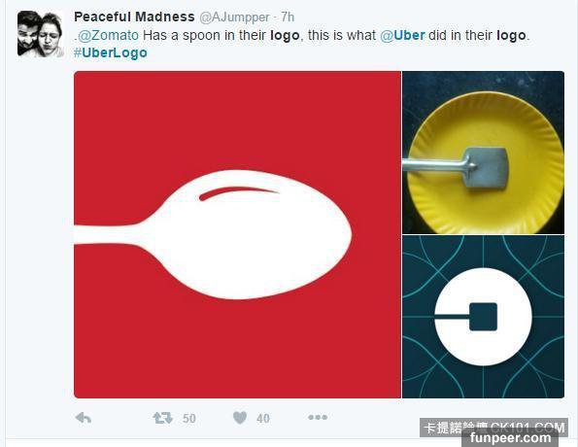The image size is (578, 447).
Task: Open the red Zomato spoon image
Action: click(x=237, y=234)
